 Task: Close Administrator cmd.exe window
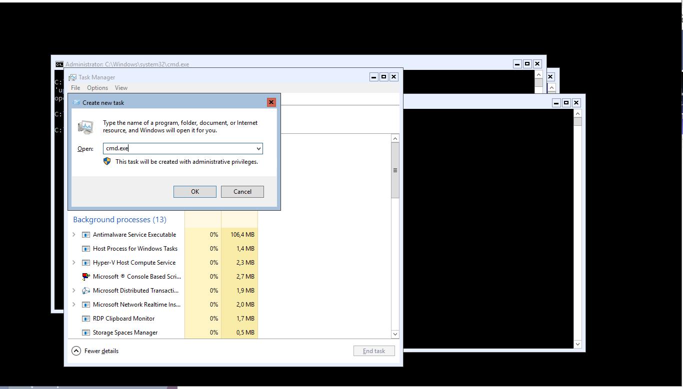(537, 64)
